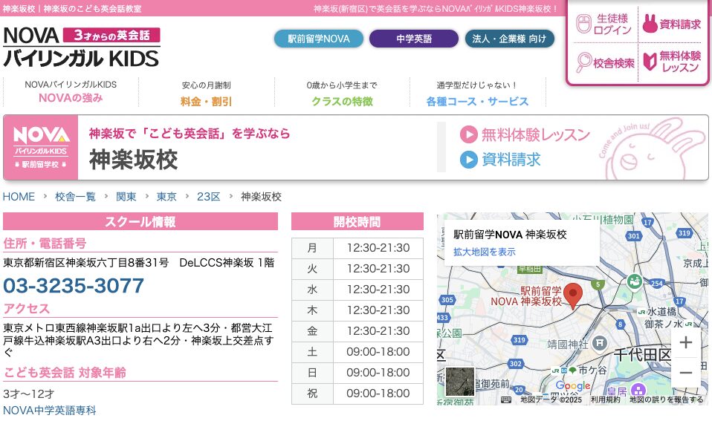Open map keyboard shortcuts icon
This screenshot has height=421, width=712.
click(505, 399)
